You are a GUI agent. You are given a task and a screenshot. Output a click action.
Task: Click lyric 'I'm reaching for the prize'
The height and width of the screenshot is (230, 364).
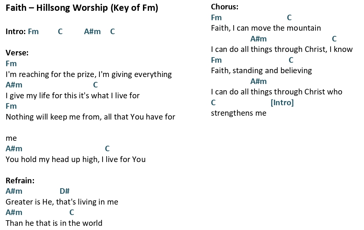[x=51, y=74]
